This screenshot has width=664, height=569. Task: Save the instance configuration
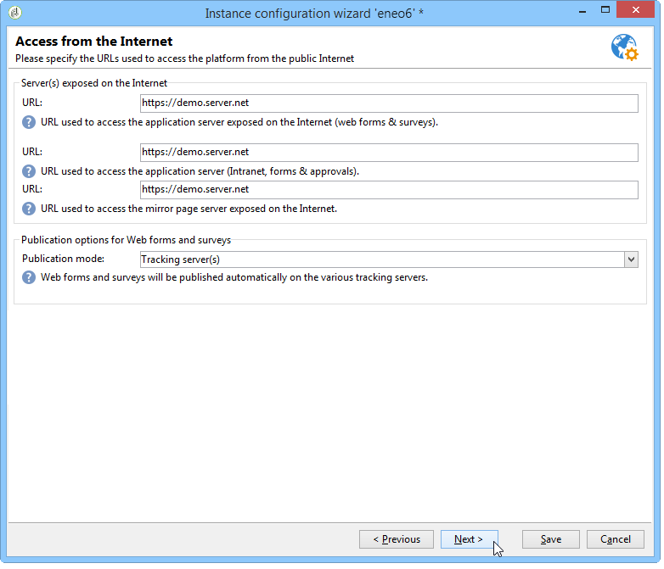550,539
